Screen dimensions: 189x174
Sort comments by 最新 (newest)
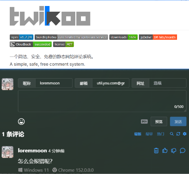138,134
